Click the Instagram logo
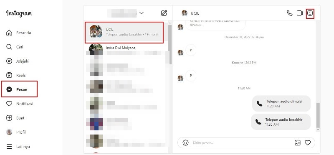The width and height of the screenshot is (334, 155). pyautogui.click(x=19, y=13)
